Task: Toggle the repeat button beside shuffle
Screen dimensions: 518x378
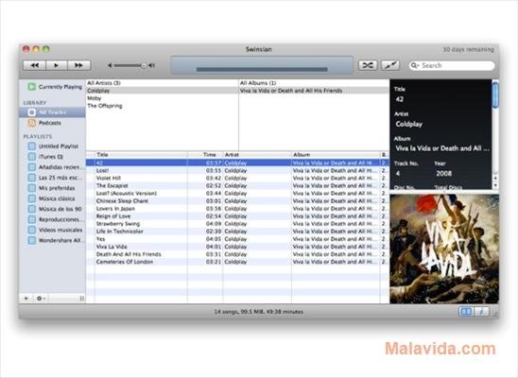Action: 390,65
